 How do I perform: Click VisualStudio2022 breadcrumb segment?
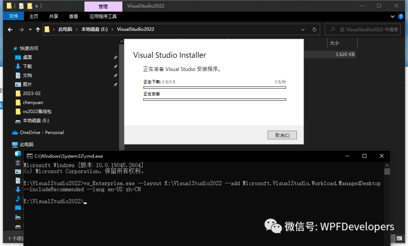tap(136, 29)
